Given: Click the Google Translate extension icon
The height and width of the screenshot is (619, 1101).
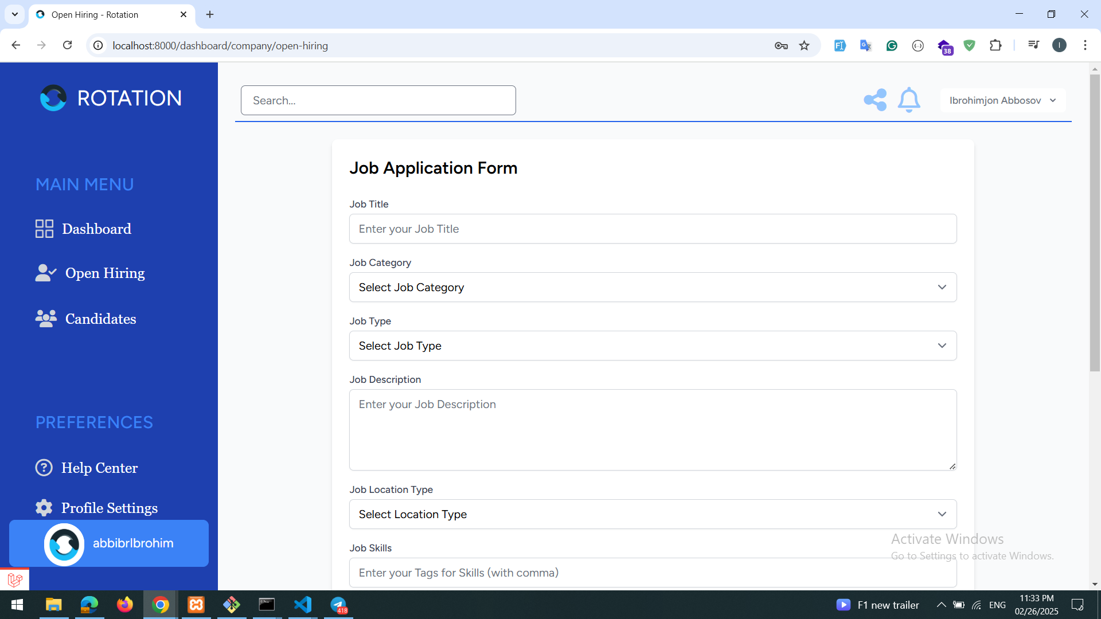Looking at the screenshot, I should point(866,45).
